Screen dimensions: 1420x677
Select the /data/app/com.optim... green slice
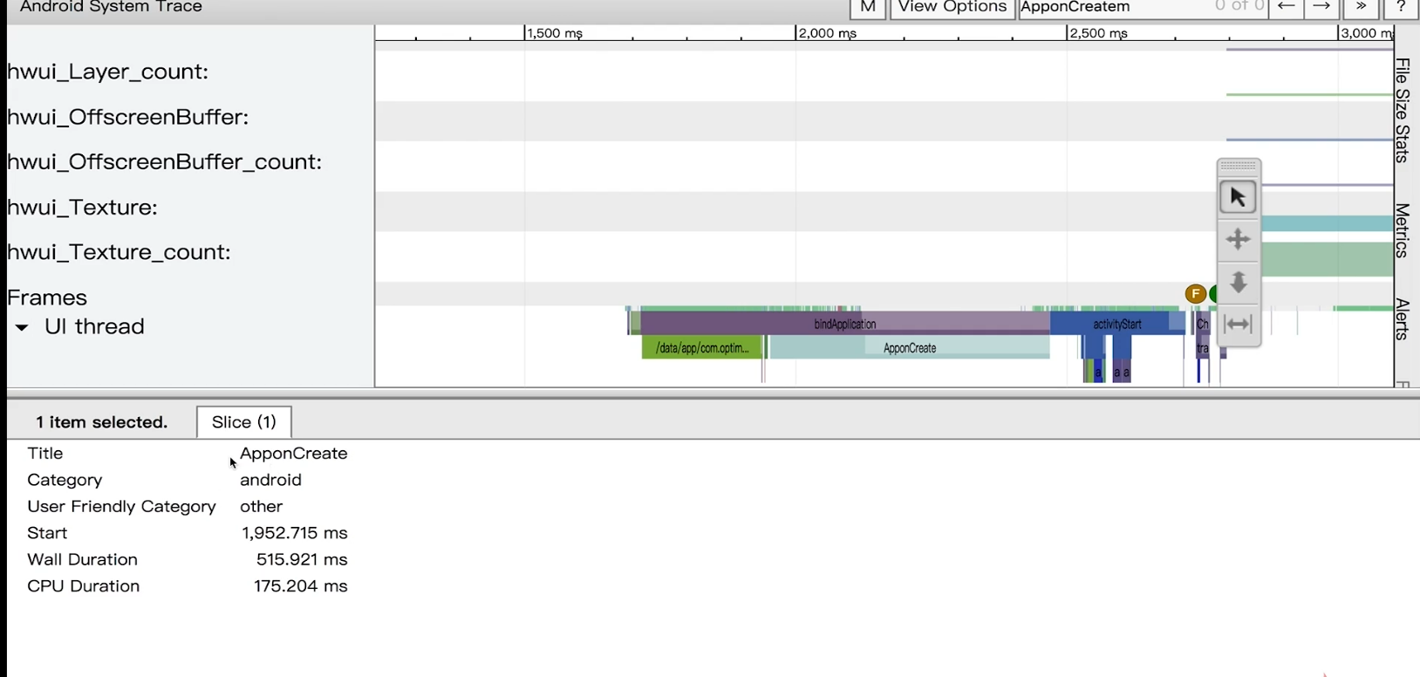(x=702, y=348)
